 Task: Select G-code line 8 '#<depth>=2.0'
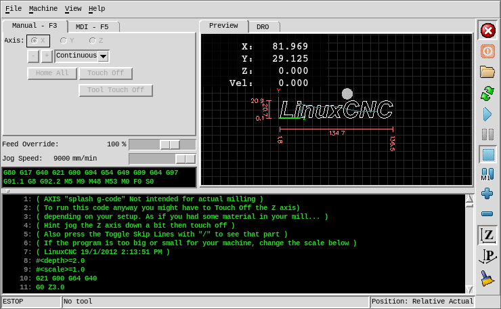click(60, 261)
